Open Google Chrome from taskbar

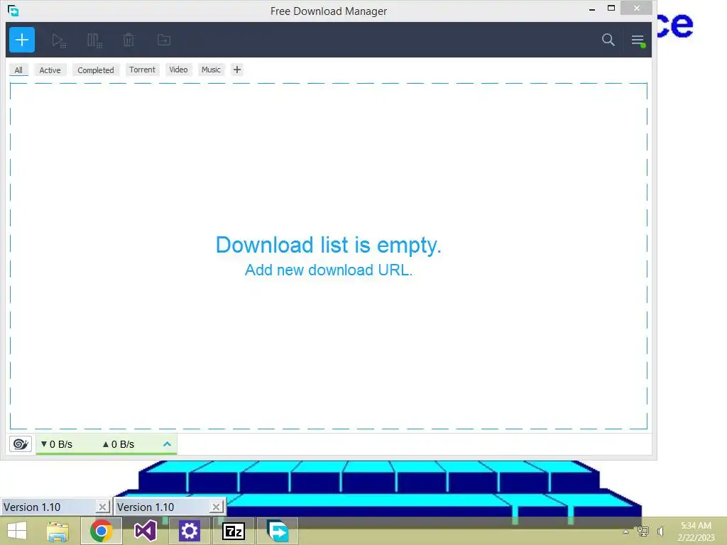102,531
